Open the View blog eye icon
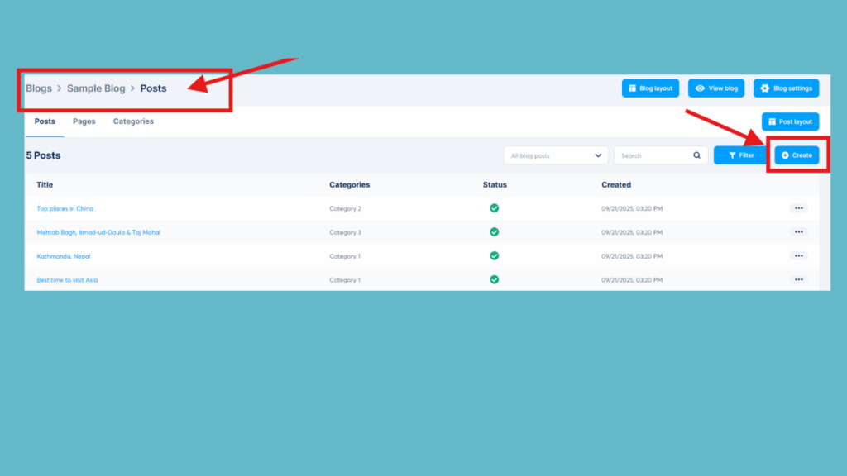 [700, 88]
